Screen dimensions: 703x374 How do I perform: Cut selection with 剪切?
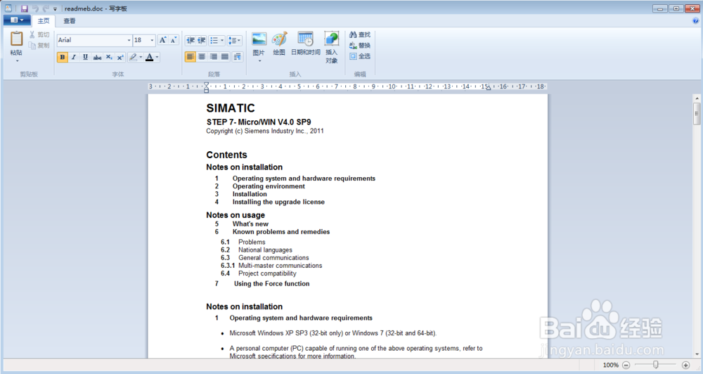point(39,34)
